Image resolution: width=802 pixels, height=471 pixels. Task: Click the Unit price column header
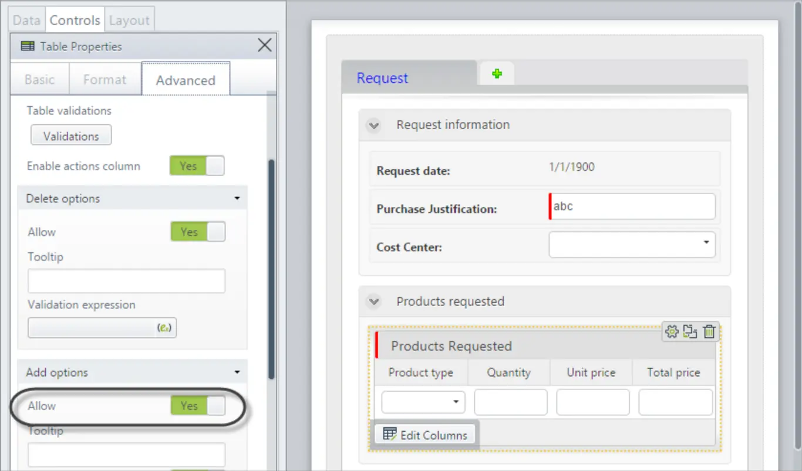point(591,372)
